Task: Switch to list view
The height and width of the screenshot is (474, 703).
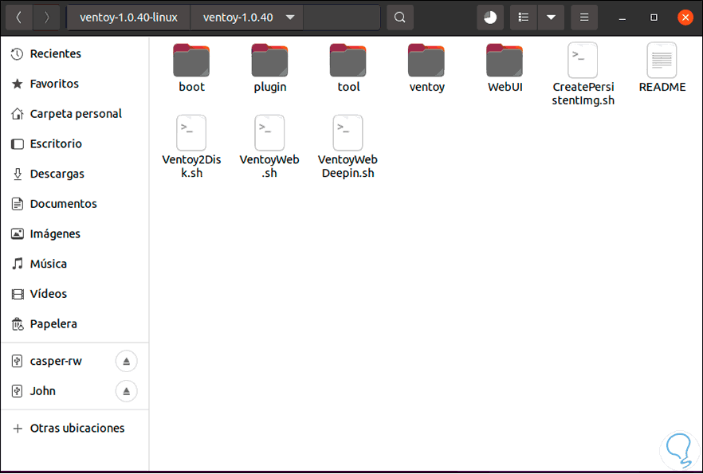Action: pyautogui.click(x=523, y=18)
